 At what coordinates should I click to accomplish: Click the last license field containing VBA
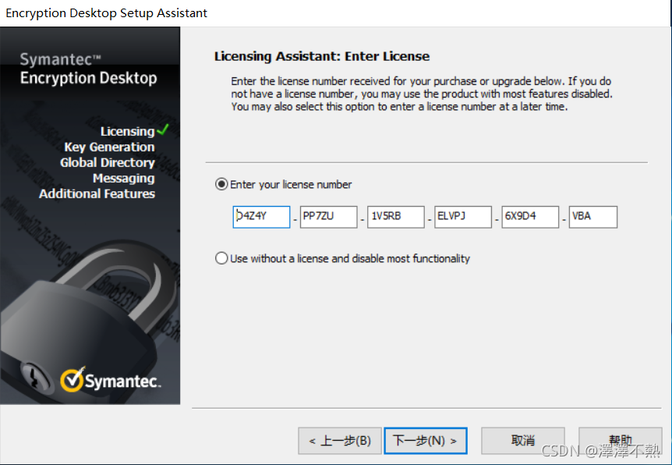(x=593, y=217)
